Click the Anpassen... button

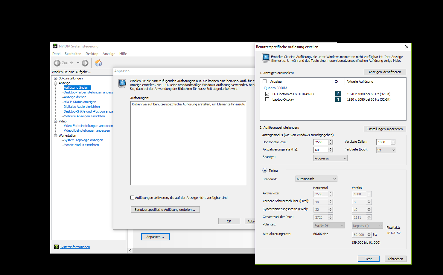(x=156, y=237)
